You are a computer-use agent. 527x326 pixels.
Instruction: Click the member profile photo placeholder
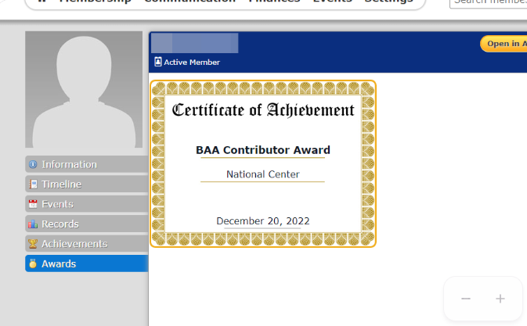(x=84, y=90)
